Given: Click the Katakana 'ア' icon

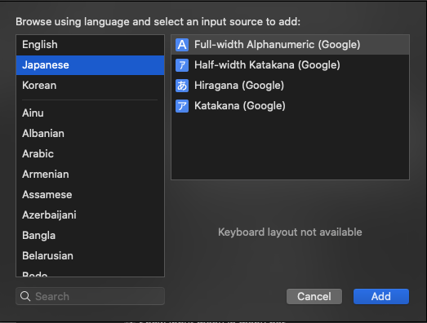Looking at the screenshot, I should pos(182,106).
